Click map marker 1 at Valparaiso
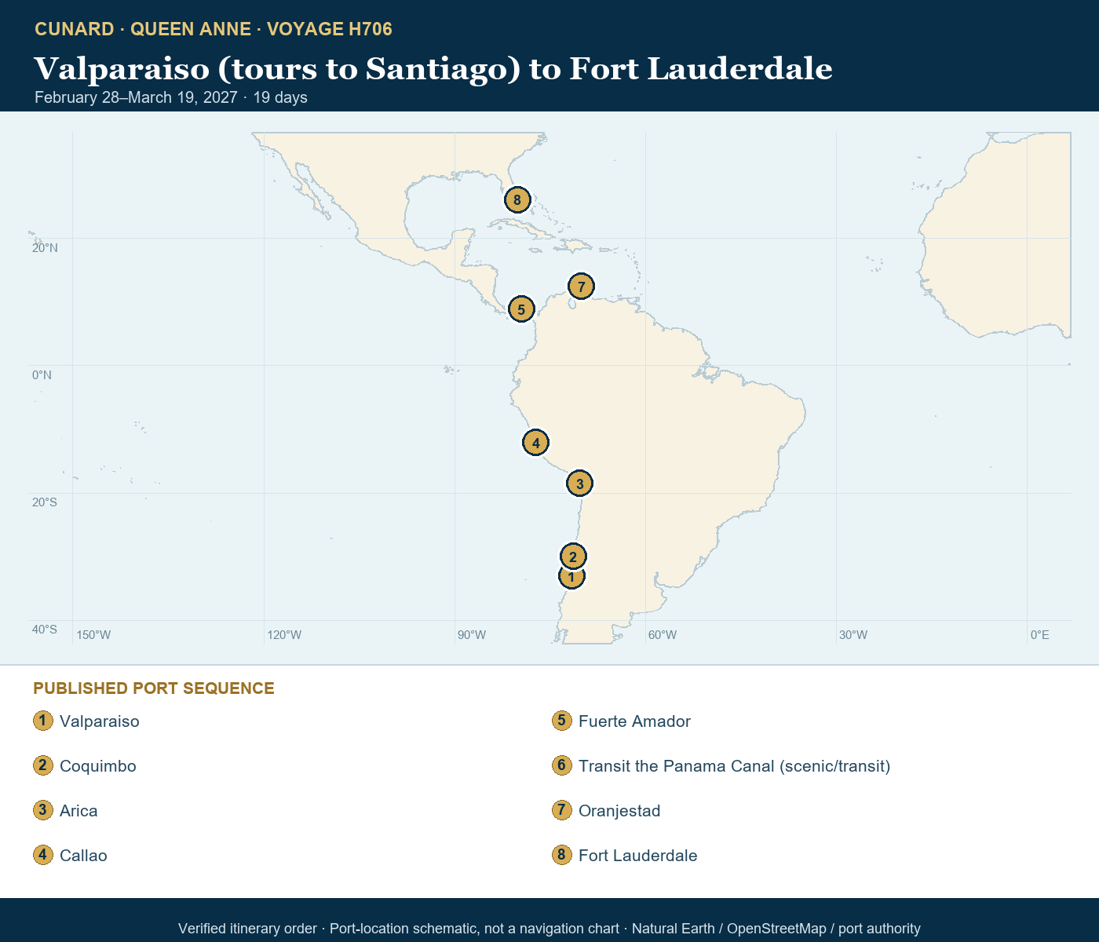 [571, 577]
